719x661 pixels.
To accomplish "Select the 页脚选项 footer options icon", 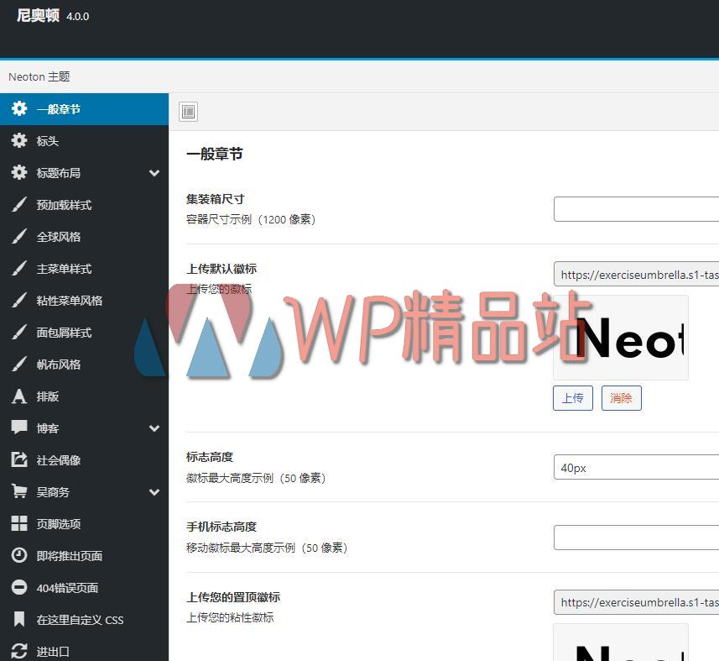I will (x=18, y=523).
